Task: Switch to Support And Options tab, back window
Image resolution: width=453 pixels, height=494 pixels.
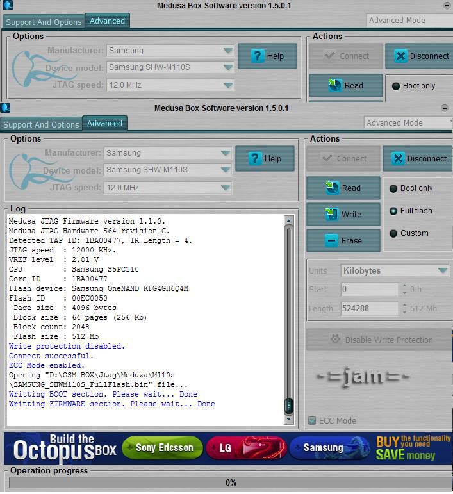Action: coord(44,22)
